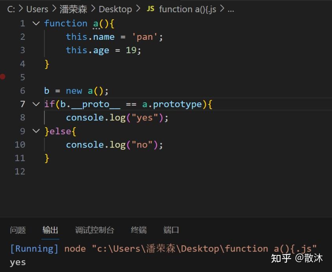Image resolution: width=332 pixels, height=272 pixels.
Task: Click the else keyword on line 9
Action: (61, 131)
